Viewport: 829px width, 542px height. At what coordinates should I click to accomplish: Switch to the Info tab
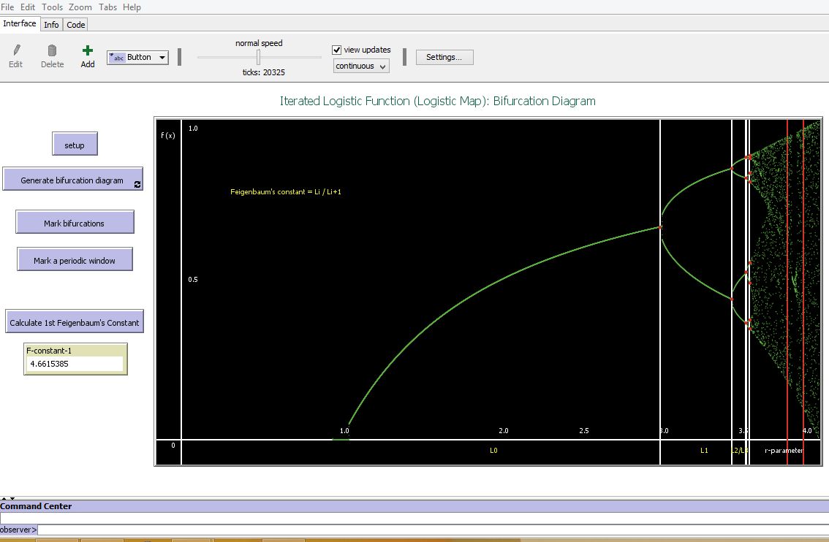[51, 24]
